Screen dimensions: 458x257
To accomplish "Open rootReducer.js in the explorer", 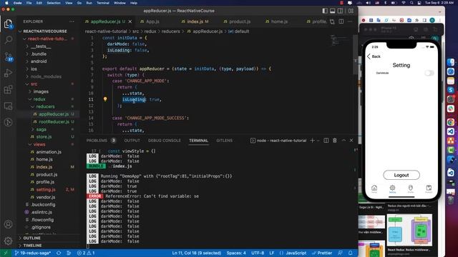I will coord(54,122).
